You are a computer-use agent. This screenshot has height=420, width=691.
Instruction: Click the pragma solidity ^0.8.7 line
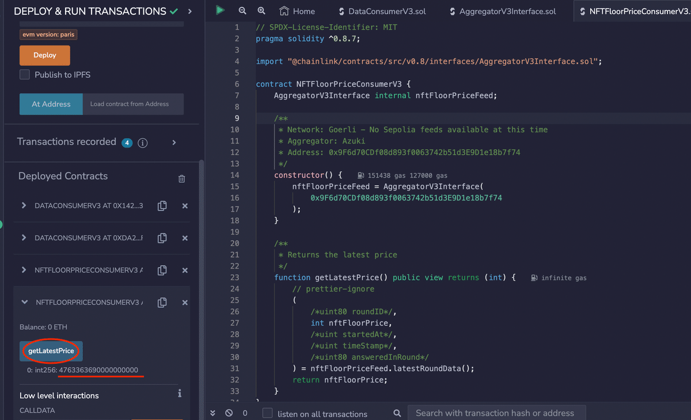pyautogui.click(x=307, y=39)
